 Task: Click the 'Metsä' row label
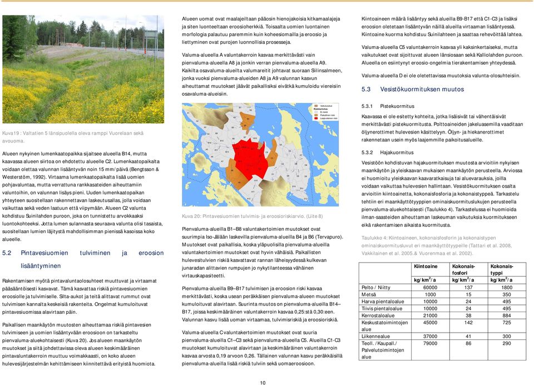click(369, 295)
